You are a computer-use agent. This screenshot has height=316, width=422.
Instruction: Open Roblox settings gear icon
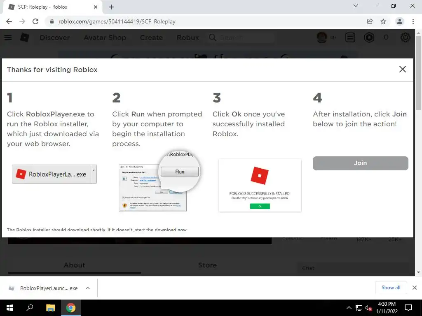click(406, 37)
